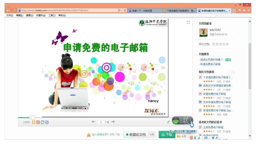Open 怎样申请免费的电子邮箱 document
The width and height of the screenshot is (256, 144).
[x=217, y=102]
